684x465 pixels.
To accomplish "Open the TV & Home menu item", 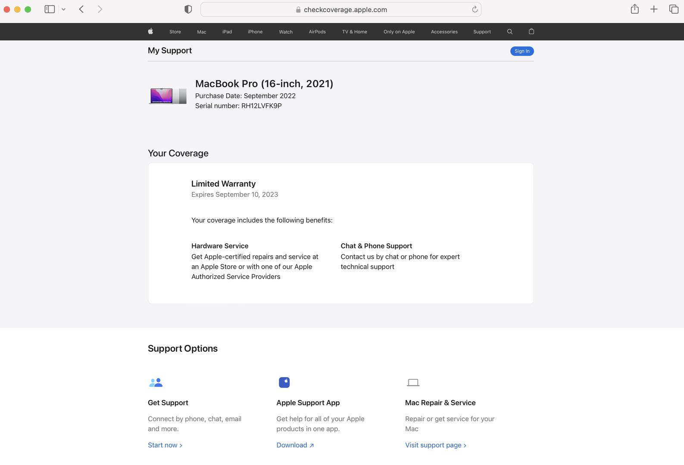I will (355, 32).
